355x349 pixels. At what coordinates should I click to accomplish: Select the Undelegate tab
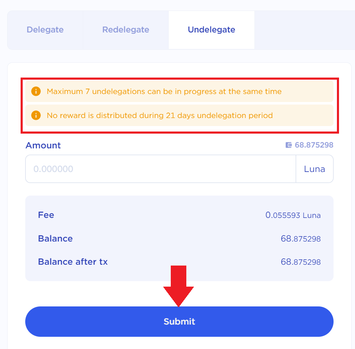click(x=211, y=30)
